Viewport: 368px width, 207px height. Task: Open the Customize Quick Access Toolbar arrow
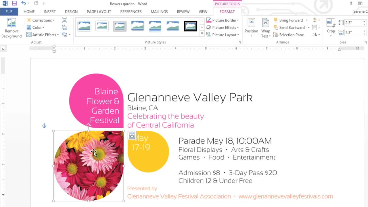click(x=44, y=4)
